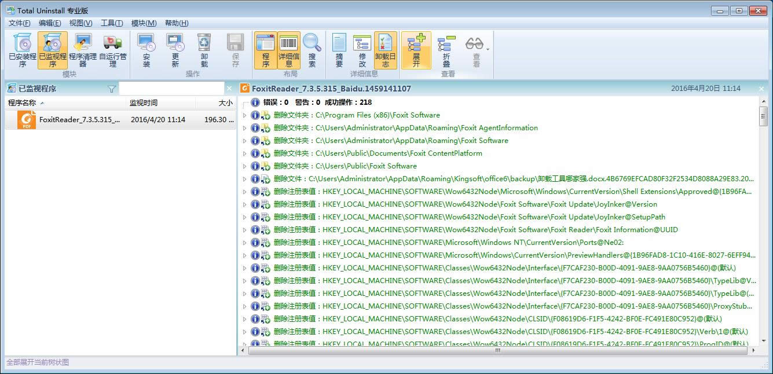The image size is (773, 374).
Task: Expand the C:\Users\Public\Foxit Software log entry
Action: (244, 166)
